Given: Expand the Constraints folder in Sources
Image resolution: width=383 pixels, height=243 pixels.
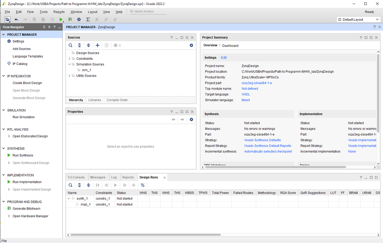Looking at the screenshot, I should 69,59.
